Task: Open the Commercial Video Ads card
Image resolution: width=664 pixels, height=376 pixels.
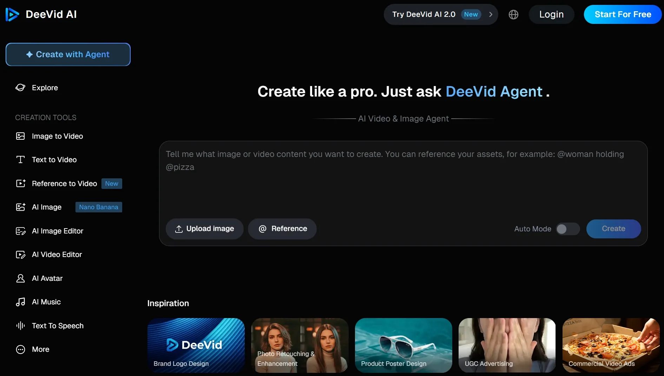Action: pyautogui.click(x=611, y=345)
